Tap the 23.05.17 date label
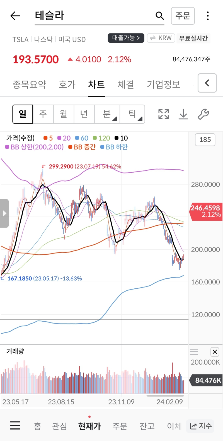This screenshot has height=441, width=223. (x=15, y=402)
